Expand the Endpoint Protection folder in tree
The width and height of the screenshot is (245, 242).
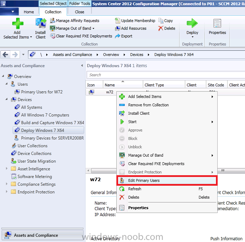point(7,191)
